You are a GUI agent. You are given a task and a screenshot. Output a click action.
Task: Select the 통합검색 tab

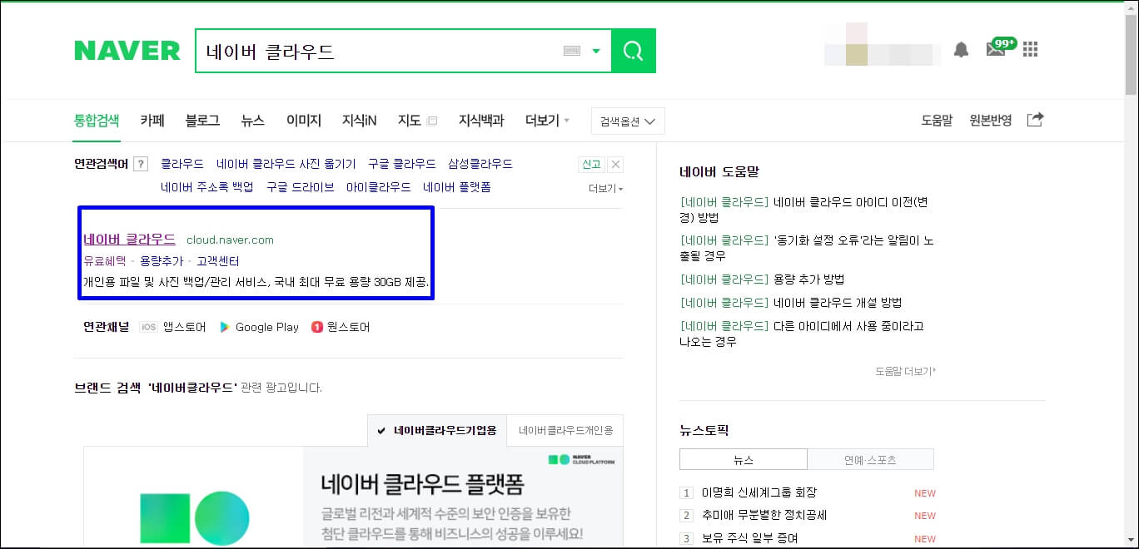(97, 121)
